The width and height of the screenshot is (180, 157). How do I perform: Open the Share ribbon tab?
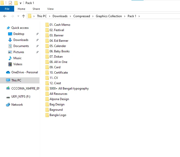point(36,9)
